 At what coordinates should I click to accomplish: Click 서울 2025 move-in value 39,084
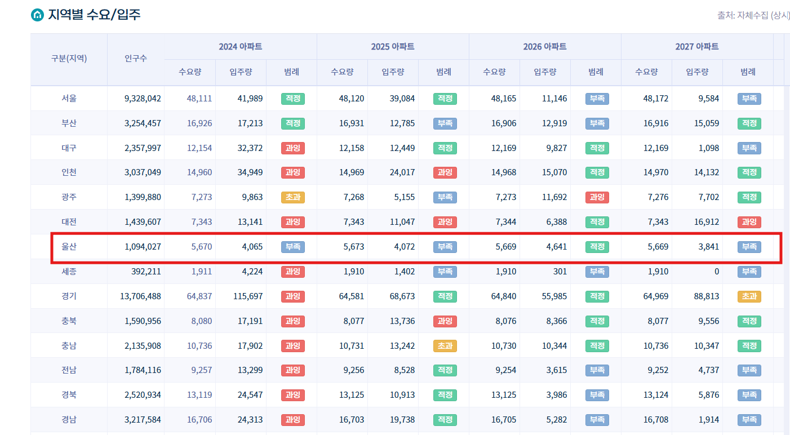pyautogui.click(x=402, y=99)
